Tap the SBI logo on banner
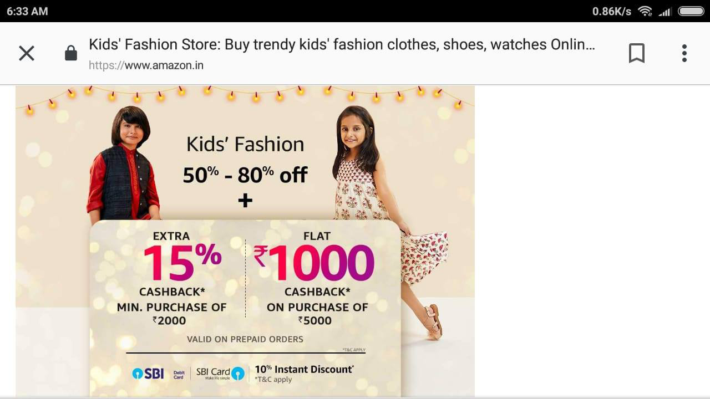The height and width of the screenshot is (399, 710). click(x=148, y=374)
